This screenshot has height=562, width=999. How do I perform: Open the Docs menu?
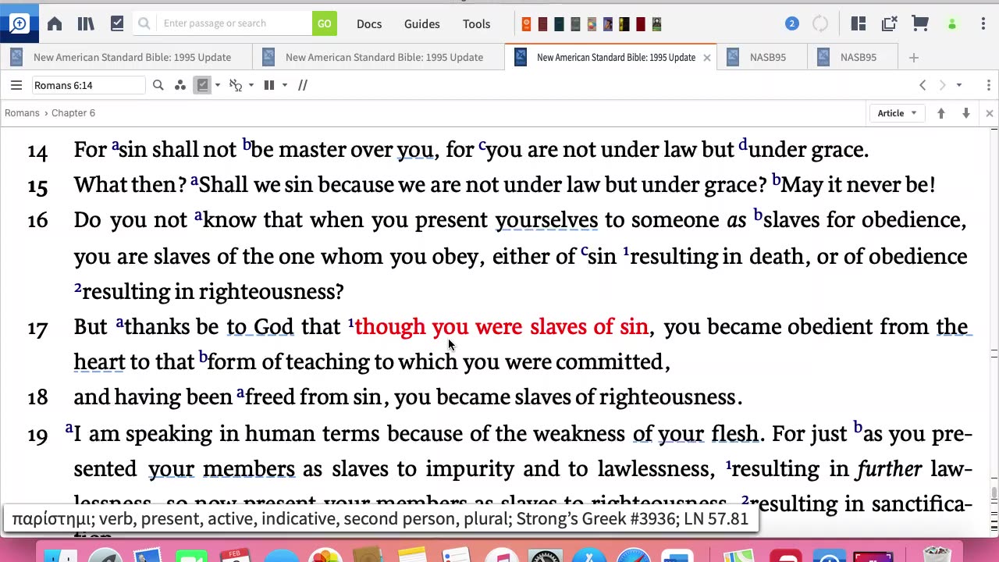(369, 24)
